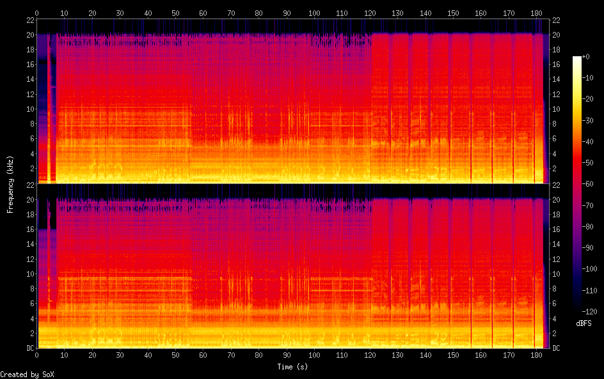Viewport: 604px width, 379px height.
Task: Click the 90 tick on the top time axis
Action: tap(286, 13)
